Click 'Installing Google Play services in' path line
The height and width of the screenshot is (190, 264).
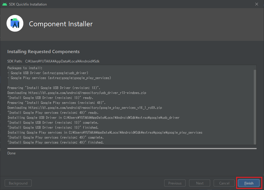(x=105, y=133)
